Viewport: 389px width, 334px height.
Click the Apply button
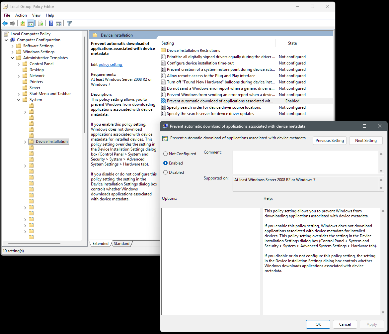tap(372, 324)
